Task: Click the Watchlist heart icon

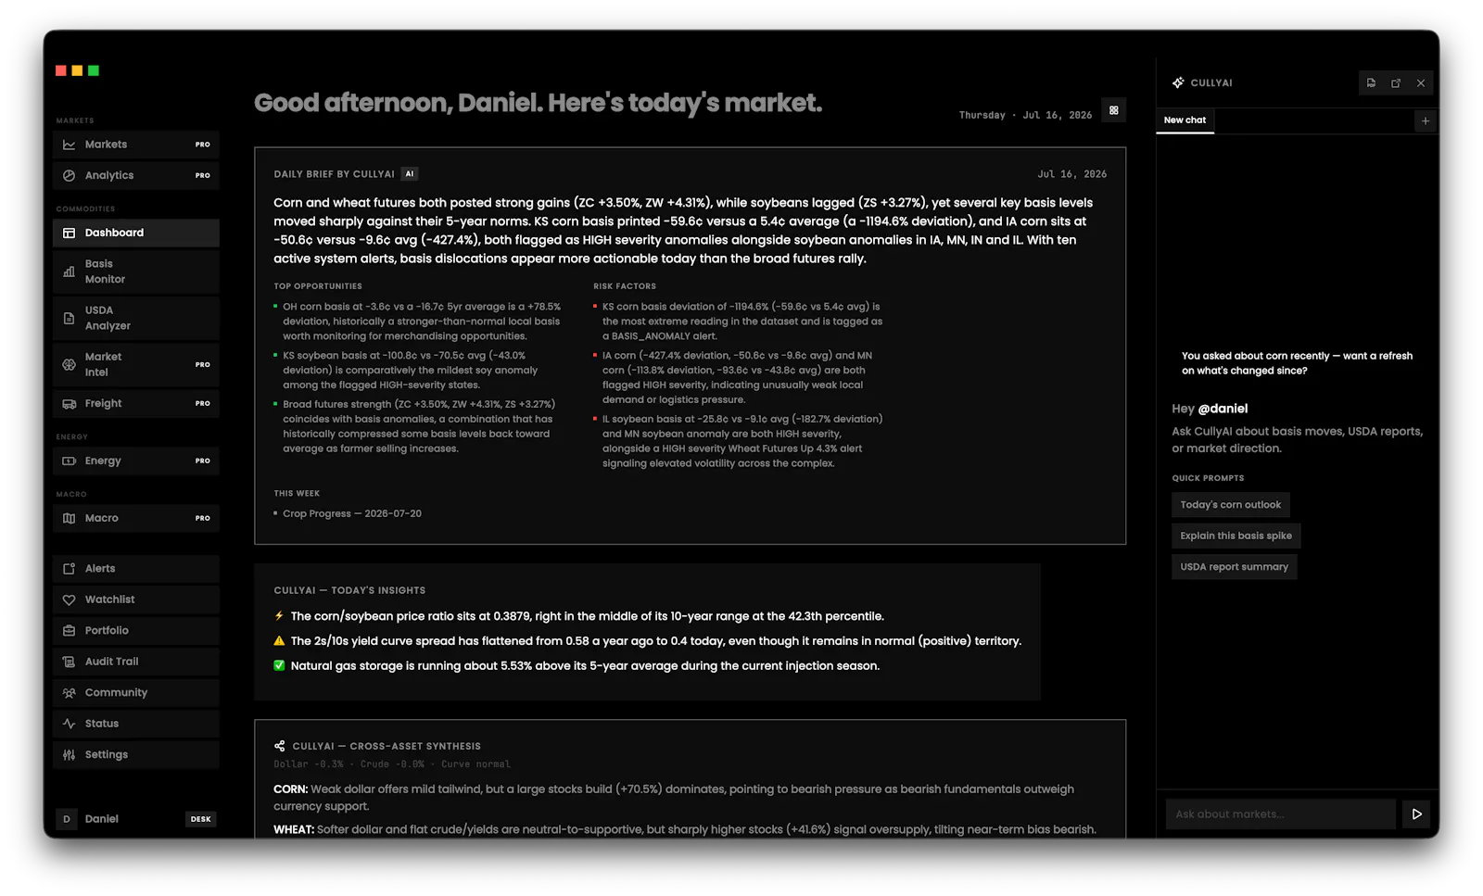Action: point(69,599)
